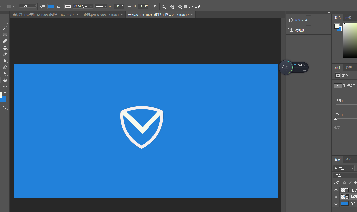Lock layer position move icon
Viewport: 357px width, 212px height.
click(355, 182)
